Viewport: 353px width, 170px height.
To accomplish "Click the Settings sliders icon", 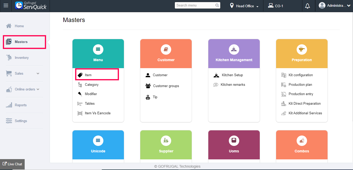I will click(9, 121).
